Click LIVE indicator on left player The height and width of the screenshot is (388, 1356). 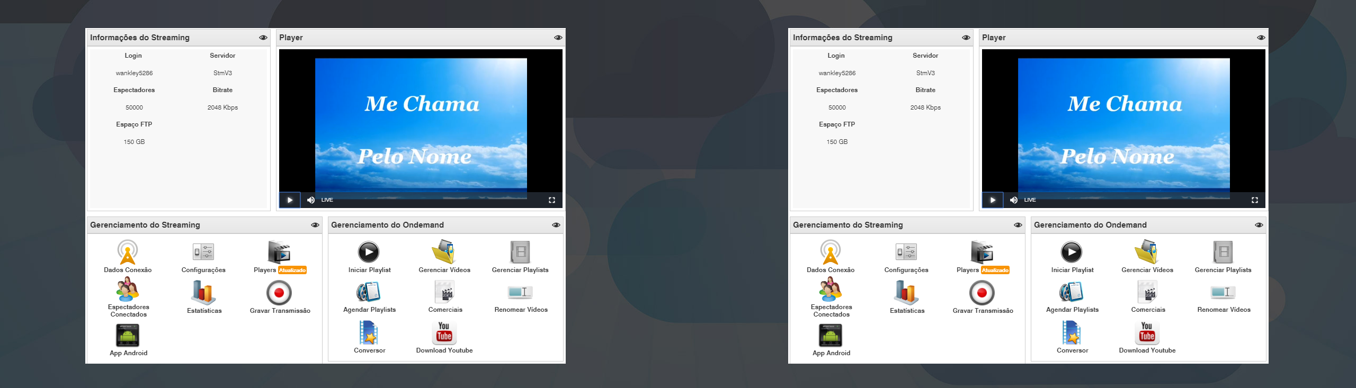(327, 200)
